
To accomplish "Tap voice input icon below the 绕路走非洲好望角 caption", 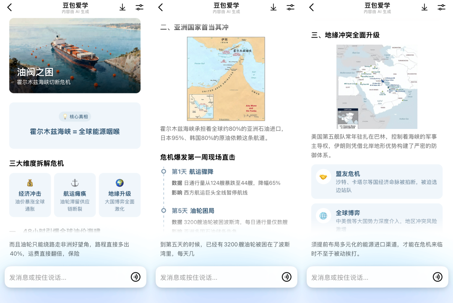I will pos(135,277).
